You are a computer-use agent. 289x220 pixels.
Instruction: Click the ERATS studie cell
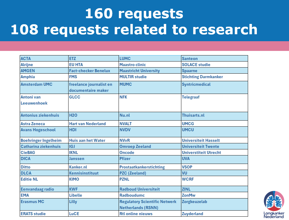[44, 214]
